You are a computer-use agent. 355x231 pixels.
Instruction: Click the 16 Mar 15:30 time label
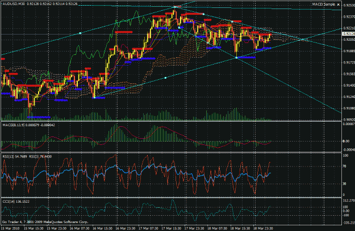[x=103, y=228]
